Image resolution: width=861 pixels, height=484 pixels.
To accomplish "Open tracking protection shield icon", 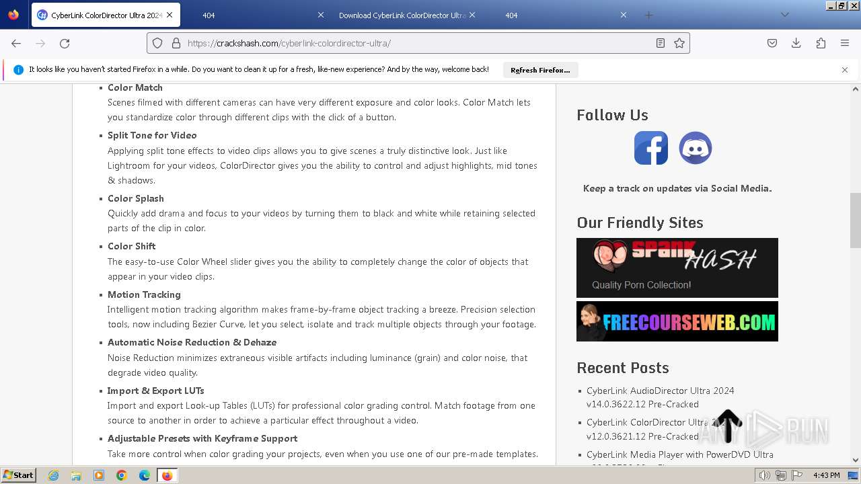I will click(x=157, y=43).
